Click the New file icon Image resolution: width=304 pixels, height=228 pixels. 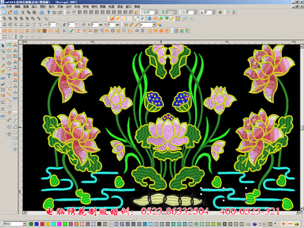[4, 12]
